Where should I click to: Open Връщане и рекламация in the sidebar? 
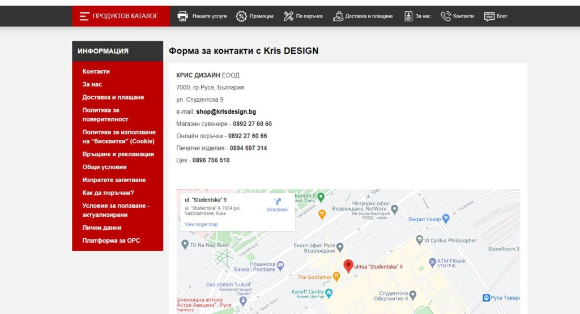(118, 154)
